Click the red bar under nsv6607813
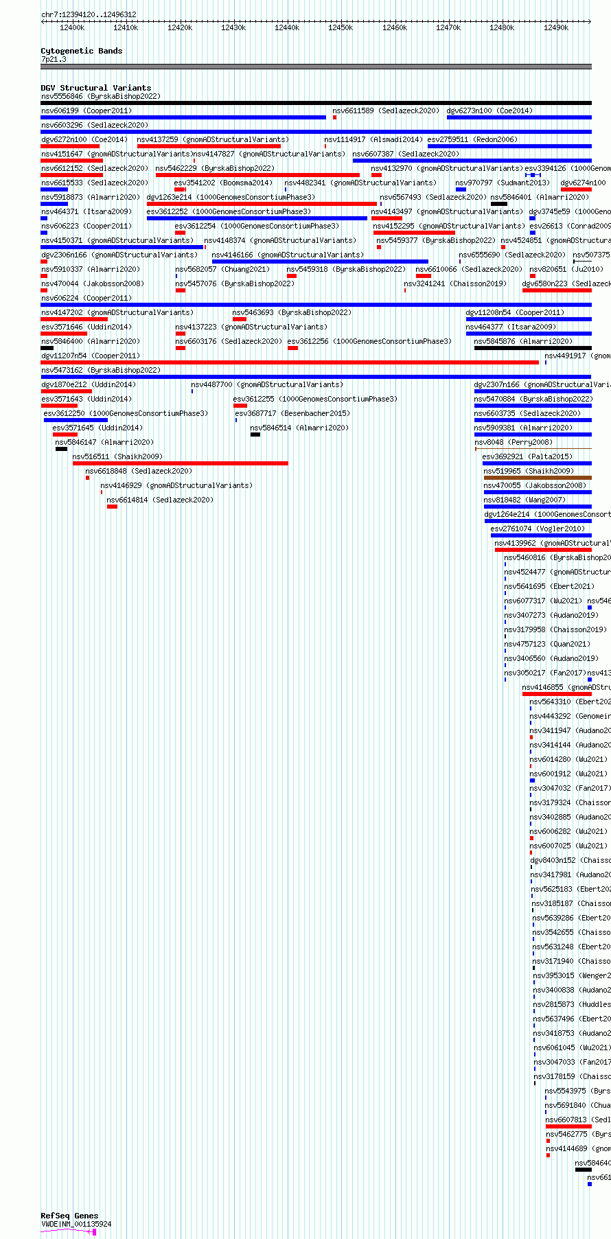The image size is (611, 1239). coord(568,1126)
